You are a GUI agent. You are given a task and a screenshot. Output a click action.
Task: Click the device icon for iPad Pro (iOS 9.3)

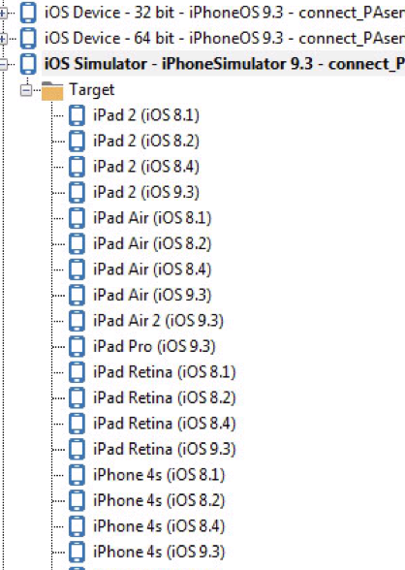click(77, 346)
